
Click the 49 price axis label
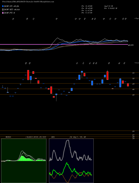point(133,84)
